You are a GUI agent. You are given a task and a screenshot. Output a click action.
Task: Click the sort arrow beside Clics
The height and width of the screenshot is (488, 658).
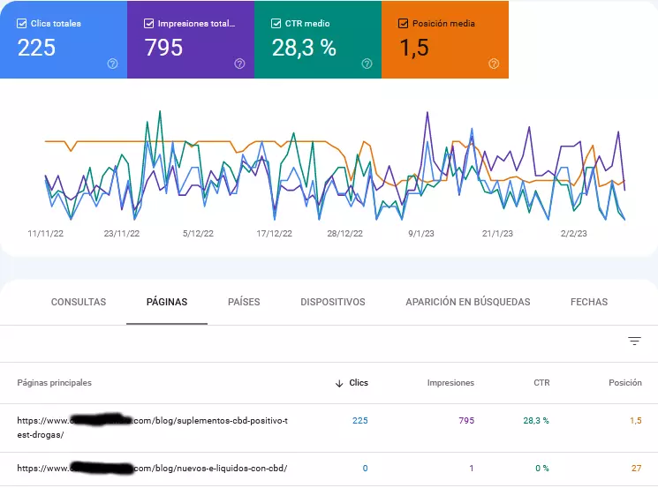(339, 383)
